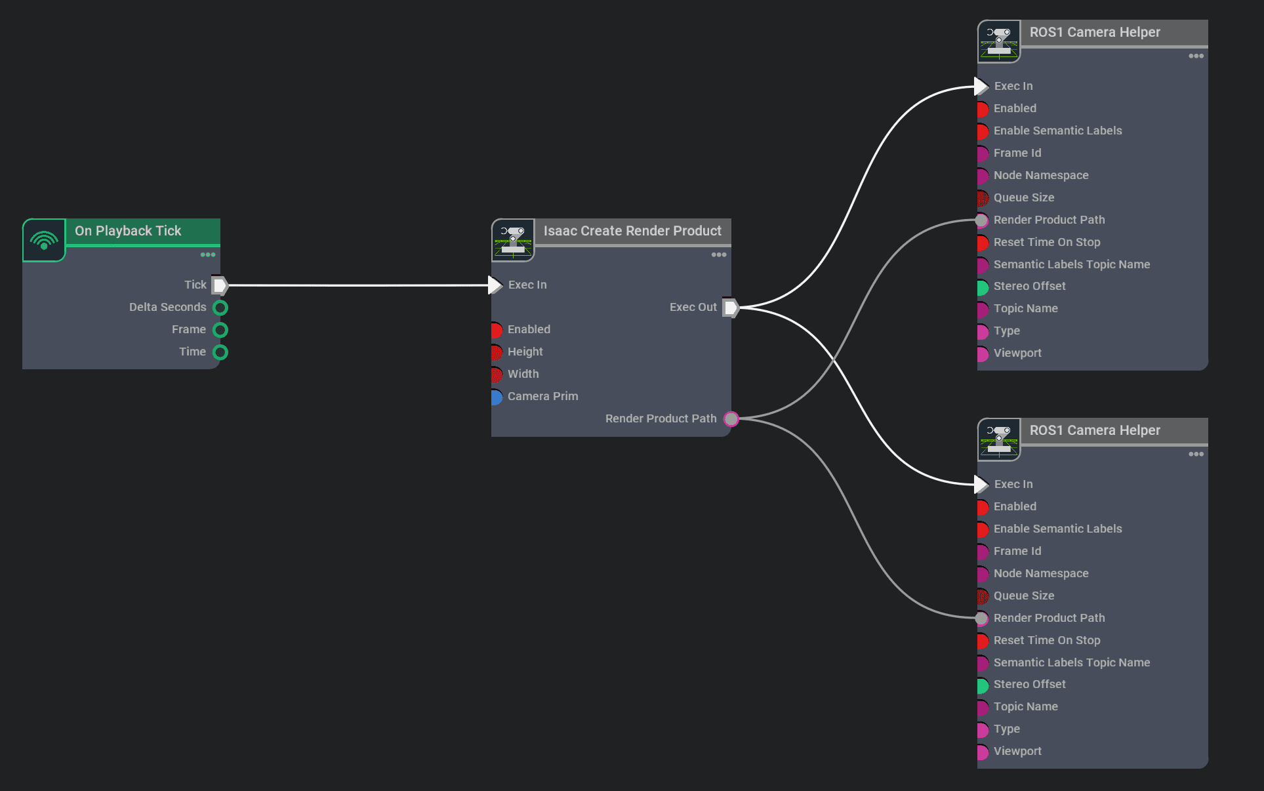1264x791 pixels.
Task: Click Type port on lower Camera Helper
Action: pos(983,729)
